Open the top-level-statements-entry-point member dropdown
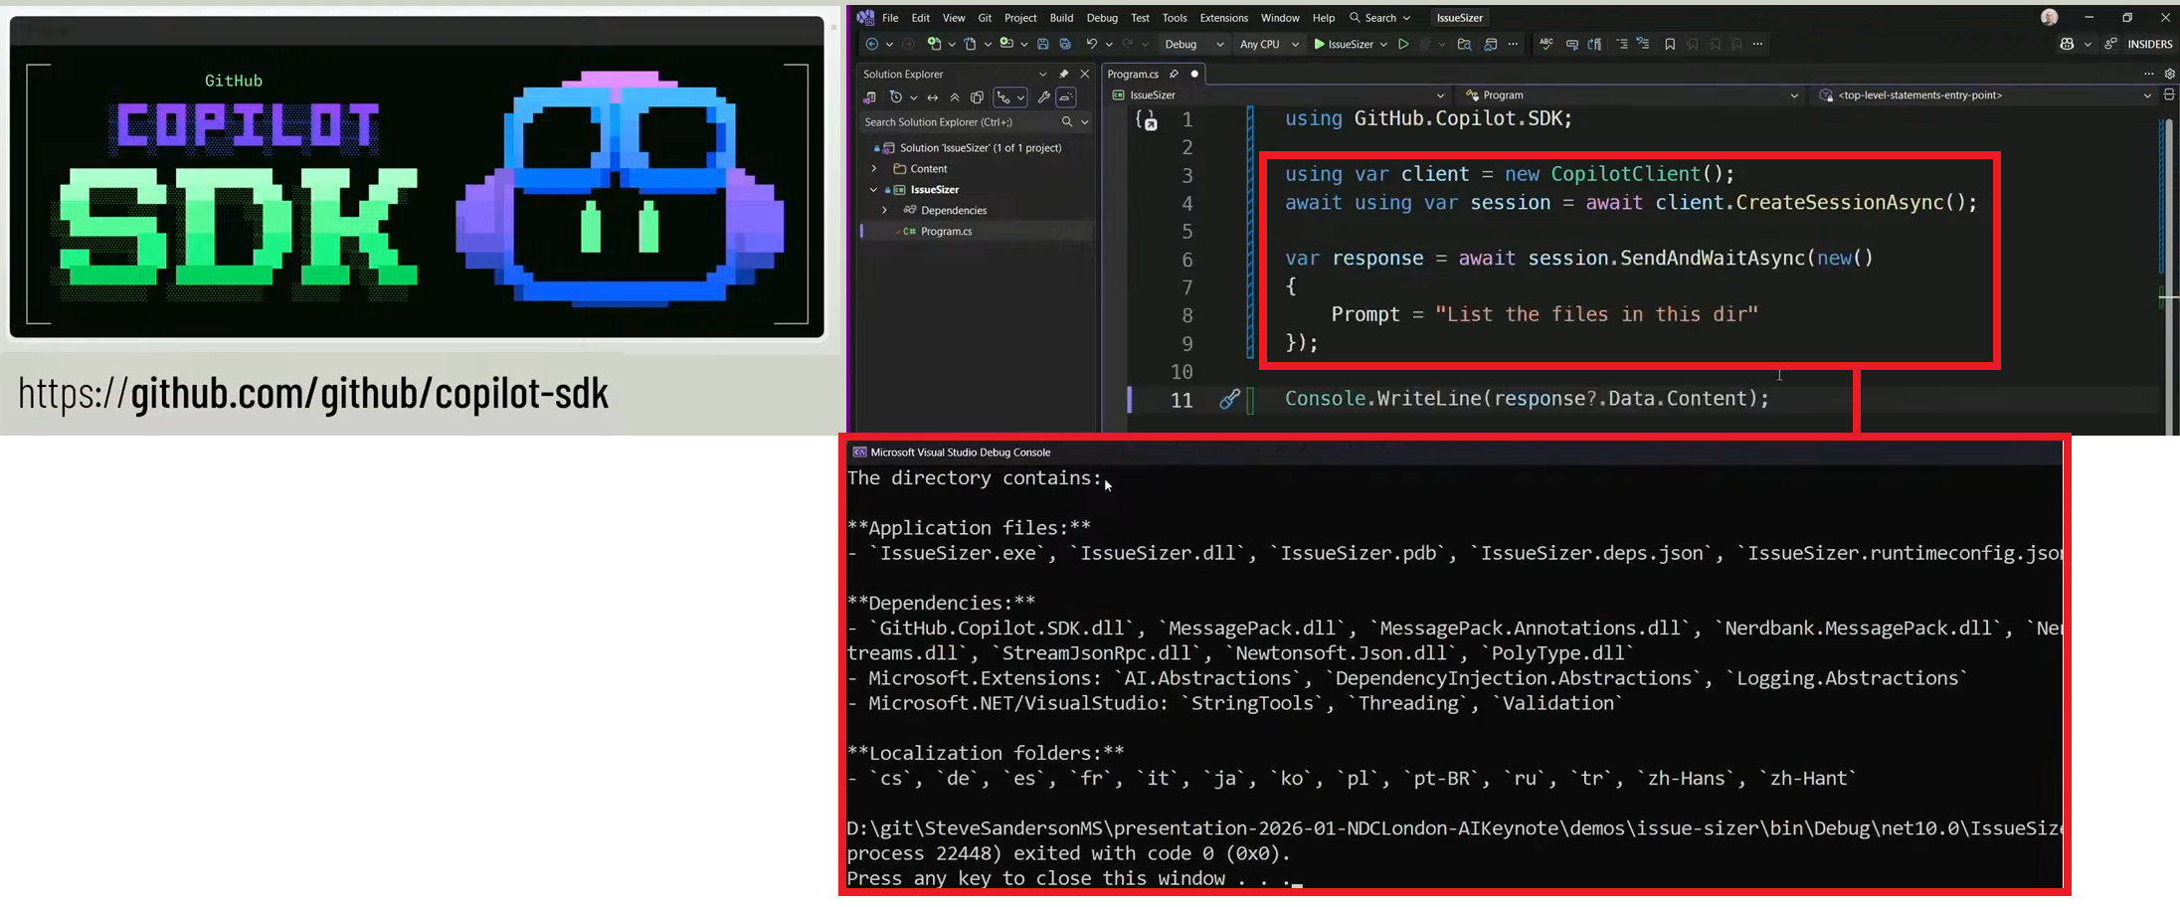Image resolution: width=2180 pixels, height=907 pixels. 1985,94
